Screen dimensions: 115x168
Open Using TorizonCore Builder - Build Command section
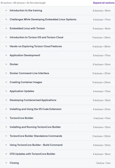57,145
